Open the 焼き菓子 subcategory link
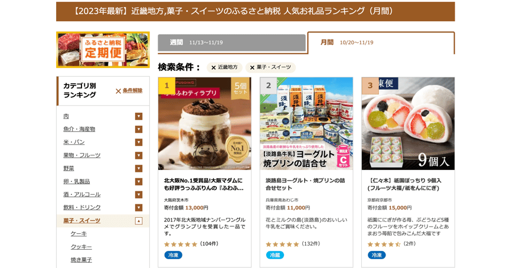516x268 pixels. pos(81,260)
